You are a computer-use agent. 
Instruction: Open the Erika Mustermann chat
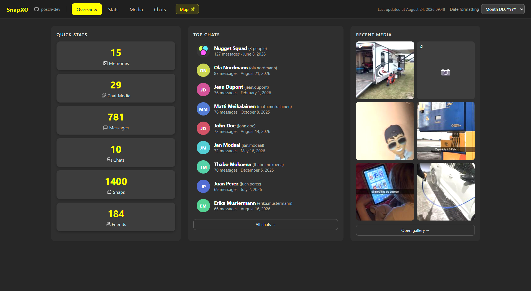[x=266, y=206]
